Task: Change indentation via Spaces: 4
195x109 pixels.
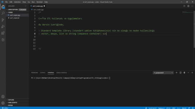Action: point(161,108)
